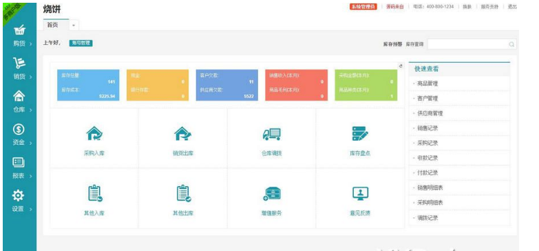The width and height of the screenshot is (539, 251).
Task: Expand the 购货 submenu chevron
Action: (30, 44)
